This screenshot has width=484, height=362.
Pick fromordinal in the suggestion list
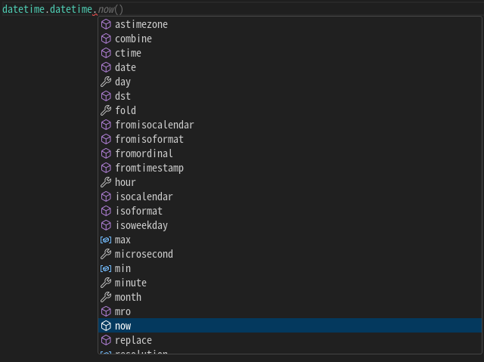tap(144, 153)
